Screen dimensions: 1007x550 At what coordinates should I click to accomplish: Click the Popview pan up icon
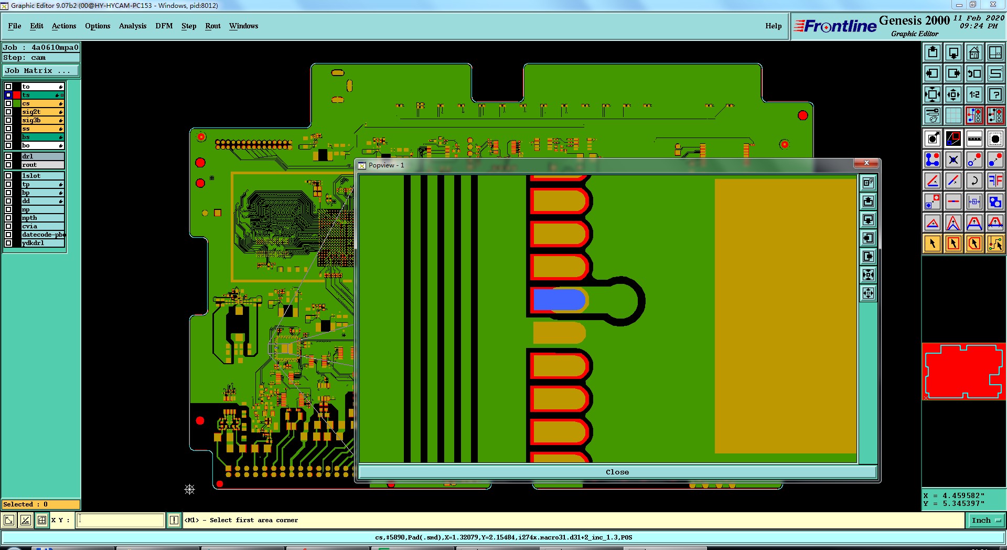(869, 202)
